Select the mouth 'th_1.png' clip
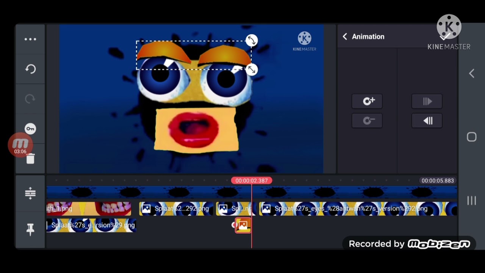The width and height of the screenshot is (485, 273). (x=89, y=209)
